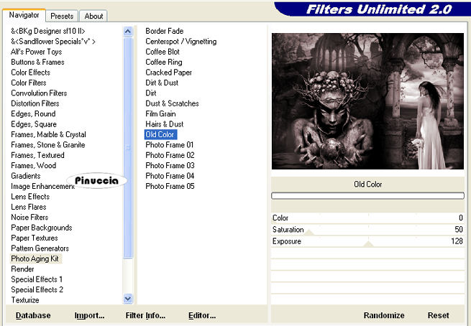Choose the Film Grain filter
This screenshot has width=471, height=326.
tap(160, 114)
